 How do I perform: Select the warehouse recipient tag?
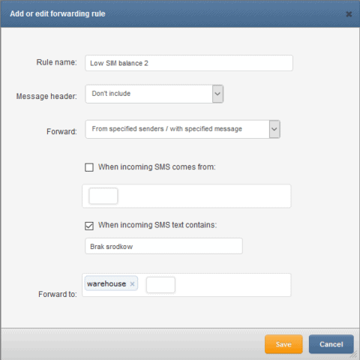(106, 283)
